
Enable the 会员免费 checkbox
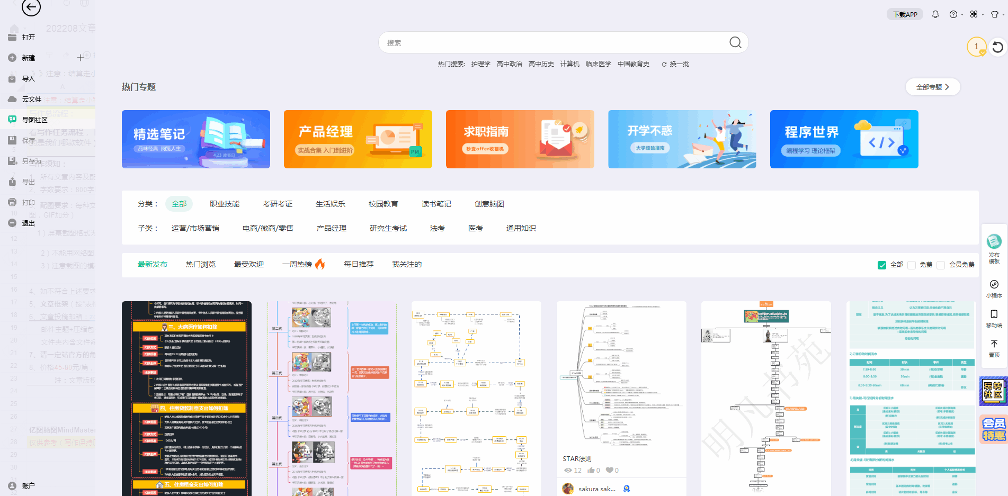click(941, 265)
